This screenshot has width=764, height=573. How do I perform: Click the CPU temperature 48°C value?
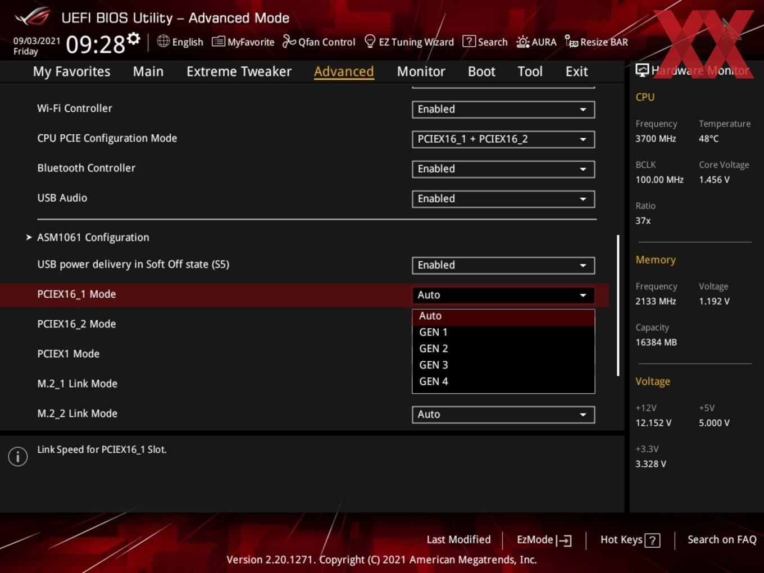708,139
